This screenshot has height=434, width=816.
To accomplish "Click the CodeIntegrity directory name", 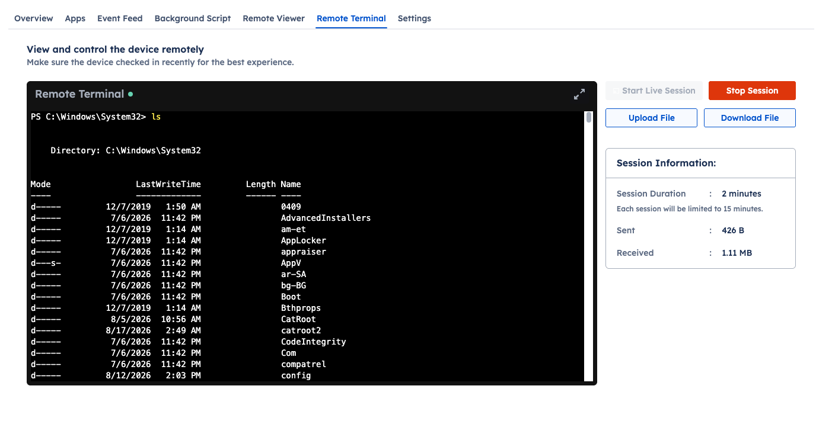I will coord(313,342).
